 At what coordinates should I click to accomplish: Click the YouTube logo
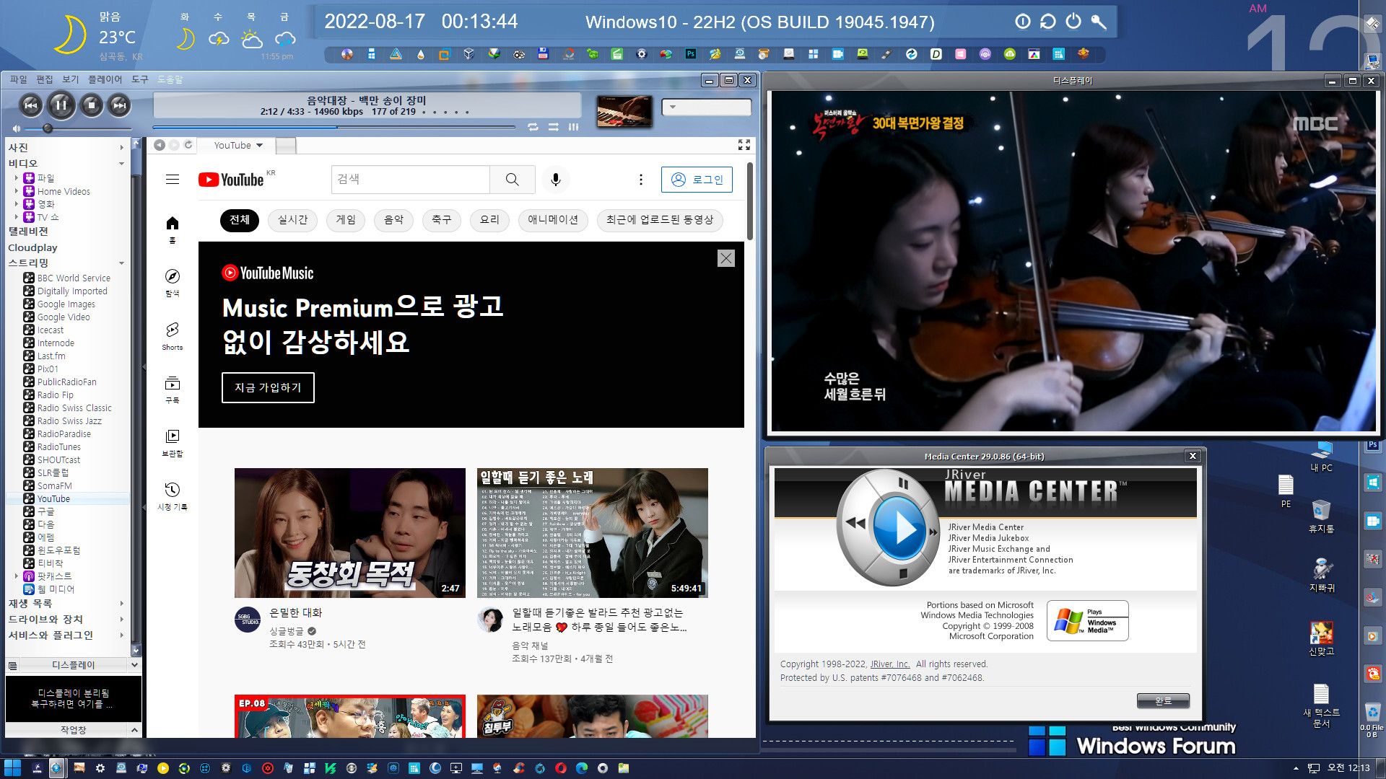[231, 180]
